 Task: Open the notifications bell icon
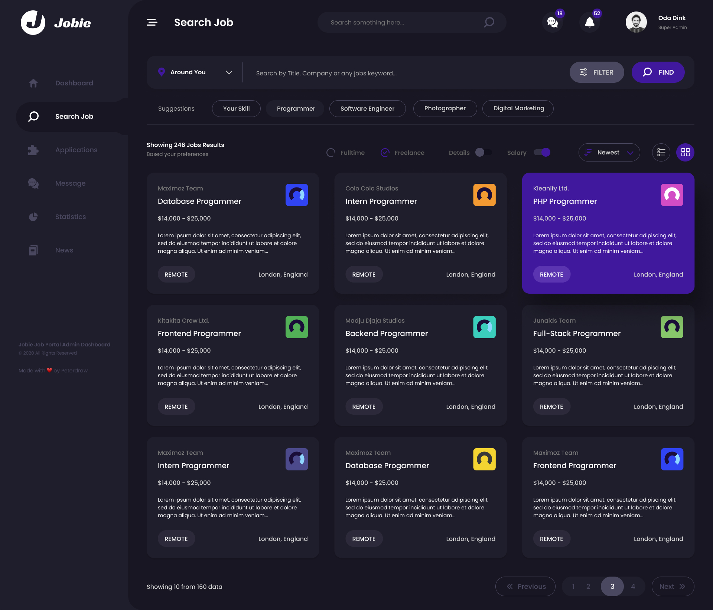point(589,22)
